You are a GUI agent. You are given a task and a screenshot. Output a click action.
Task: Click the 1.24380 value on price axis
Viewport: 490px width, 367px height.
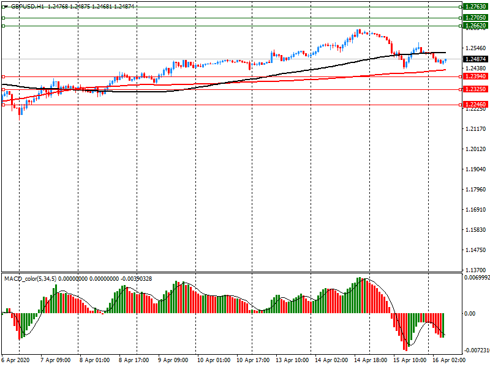(x=476, y=69)
